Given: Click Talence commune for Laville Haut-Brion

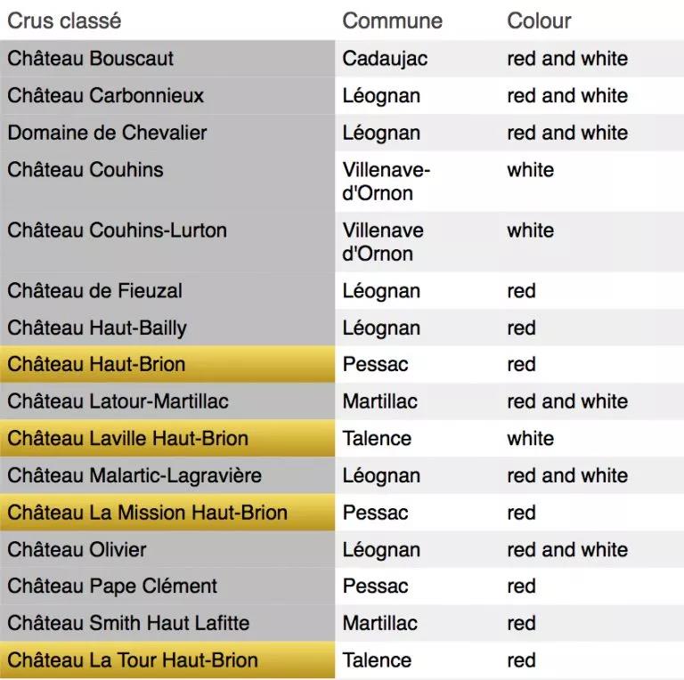Looking at the screenshot, I should click(x=377, y=439).
